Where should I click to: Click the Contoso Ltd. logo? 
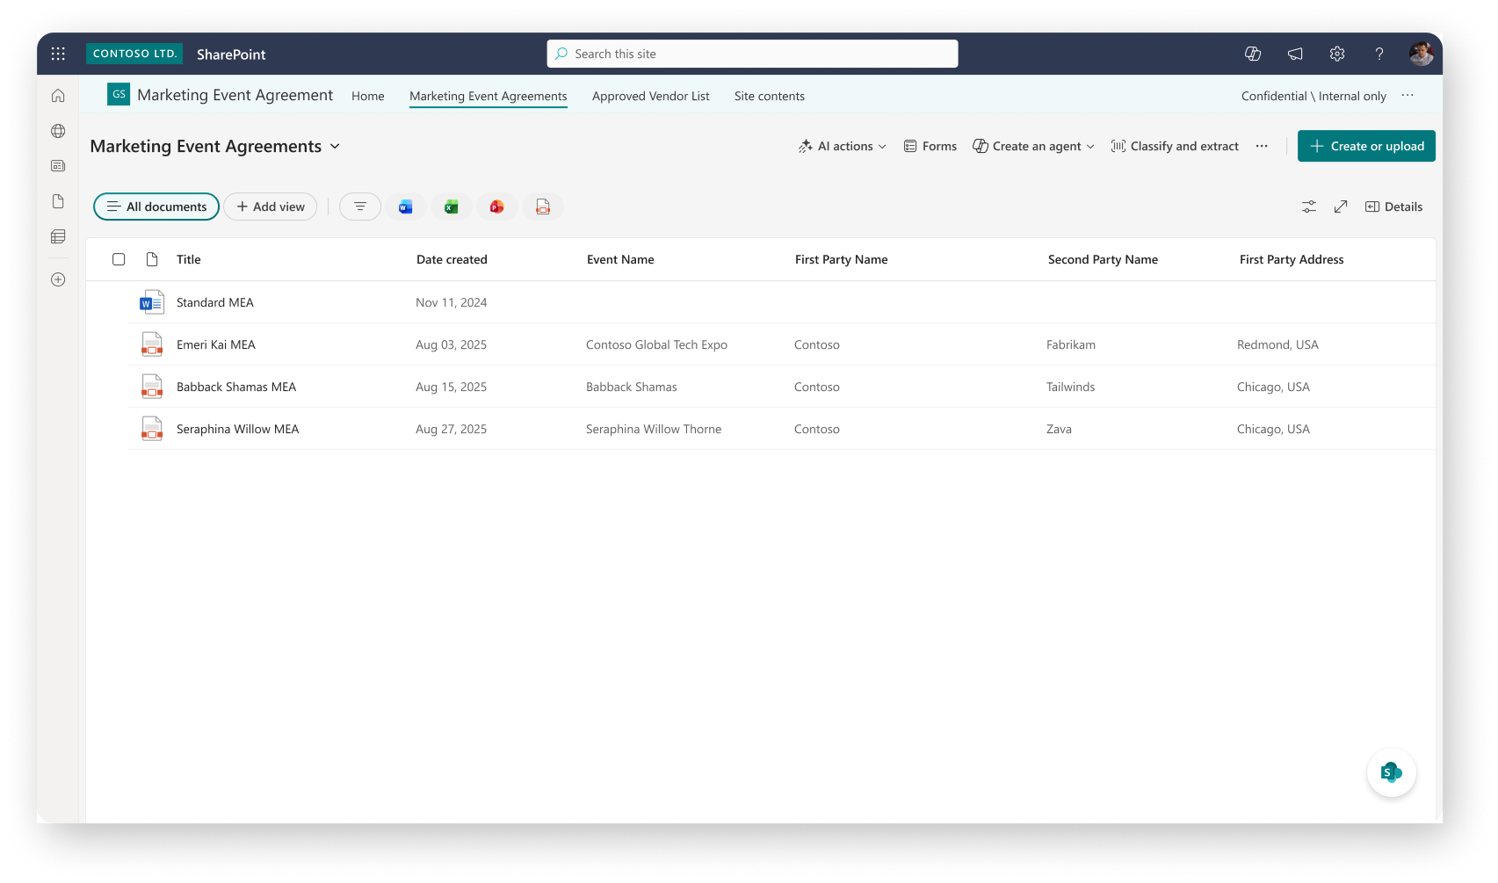point(134,54)
